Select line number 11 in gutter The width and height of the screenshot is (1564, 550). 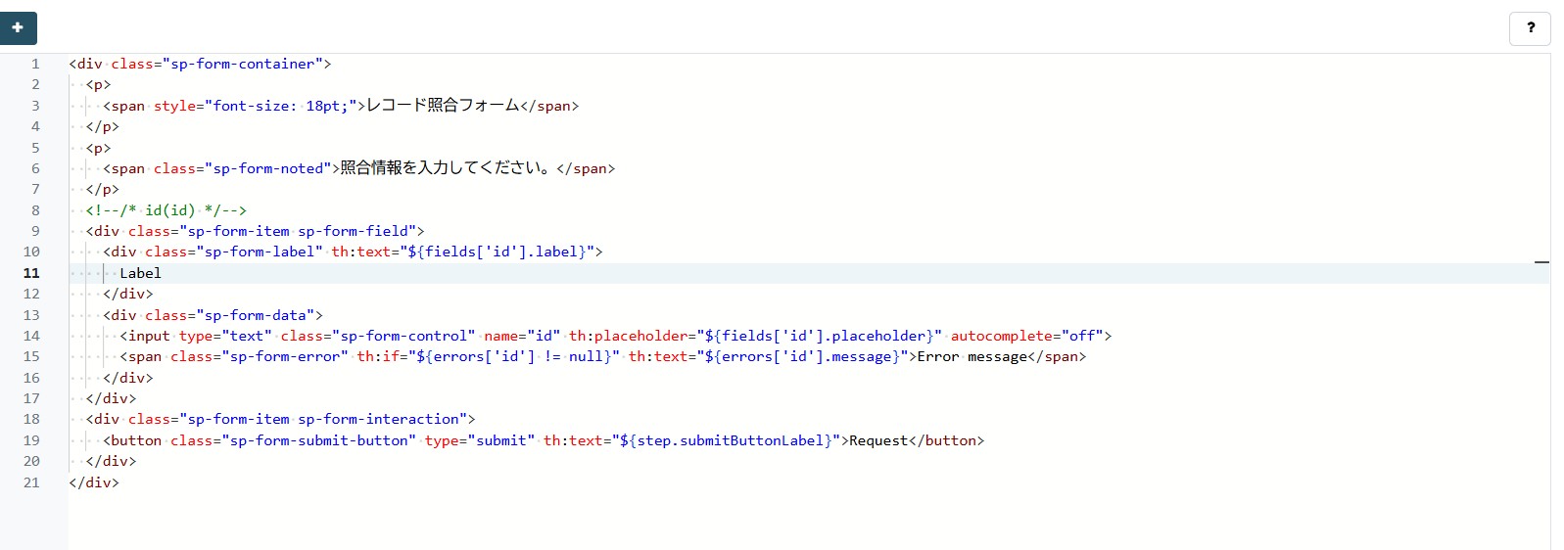pyautogui.click(x=31, y=273)
